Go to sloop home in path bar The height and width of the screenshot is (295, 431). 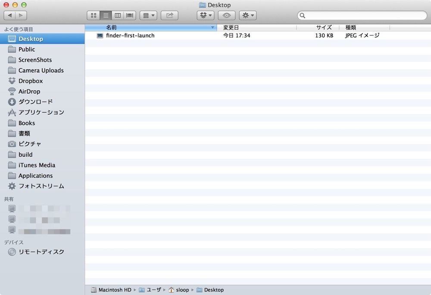coord(179,290)
